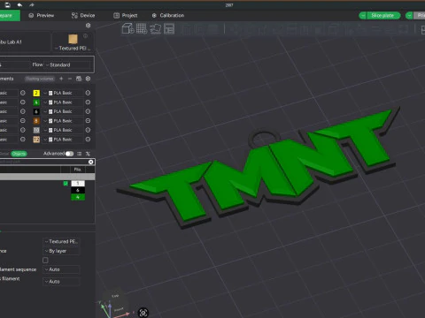
Task: Switch to the Calibration tab
Action: (x=167, y=15)
